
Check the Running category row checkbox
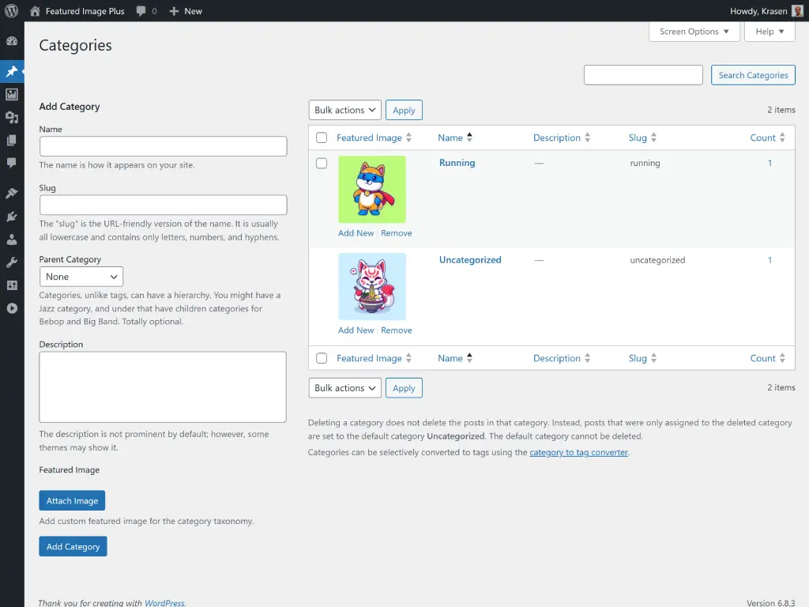322,163
